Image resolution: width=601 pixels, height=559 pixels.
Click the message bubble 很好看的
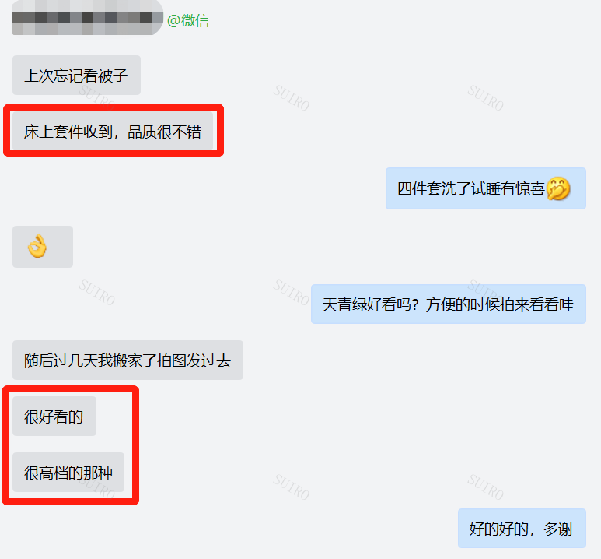click(54, 417)
